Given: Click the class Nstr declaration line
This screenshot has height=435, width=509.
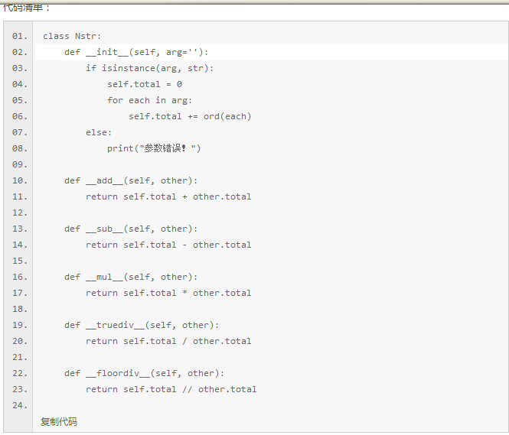Looking at the screenshot, I should click(72, 36).
